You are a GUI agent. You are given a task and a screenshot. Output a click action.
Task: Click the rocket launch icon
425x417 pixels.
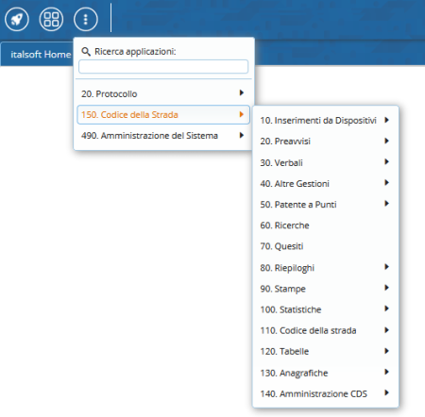pyautogui.click(x=17, y=19)
